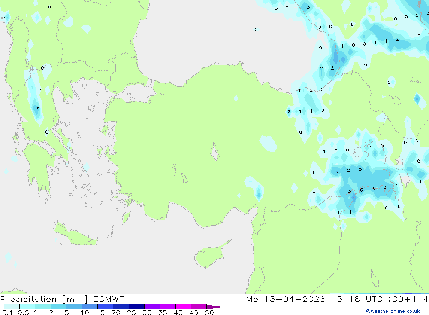Click legend scale label '40'
The height and width of the screenshot is (315, 429).
178,312
